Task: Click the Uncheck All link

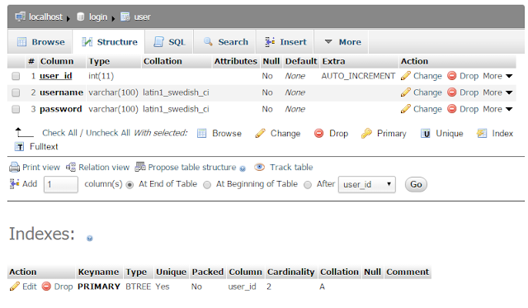Action: (x=108, y=133)
